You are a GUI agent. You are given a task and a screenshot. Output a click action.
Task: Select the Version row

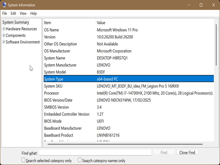129,37
